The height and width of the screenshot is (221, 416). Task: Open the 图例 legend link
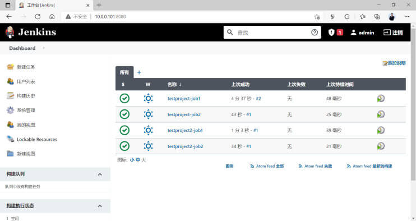(229, 166)
